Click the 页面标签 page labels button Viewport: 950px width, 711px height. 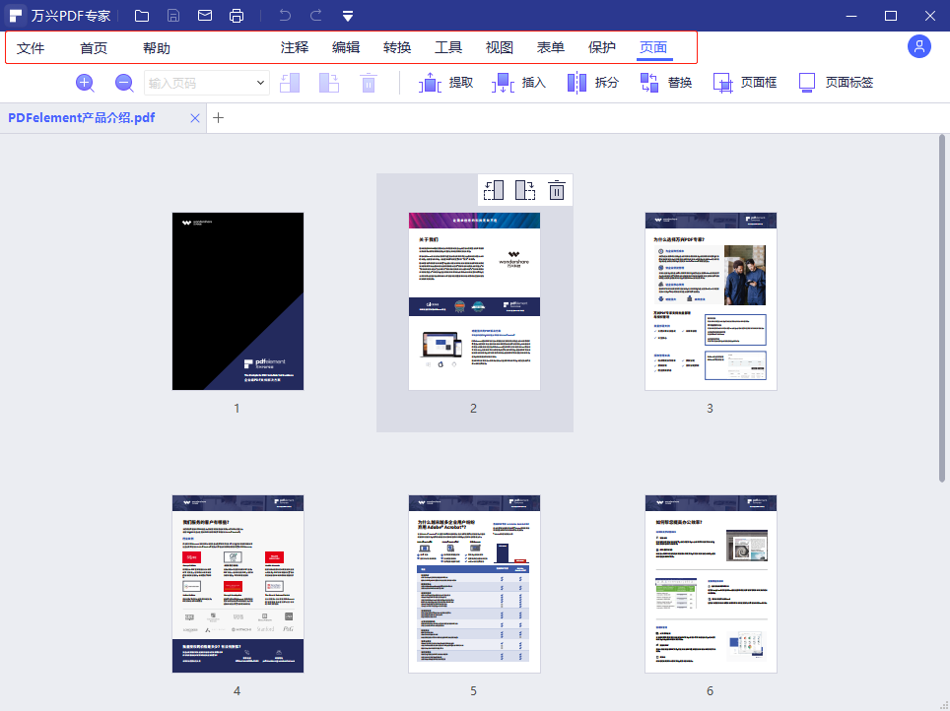coord(836,84)
